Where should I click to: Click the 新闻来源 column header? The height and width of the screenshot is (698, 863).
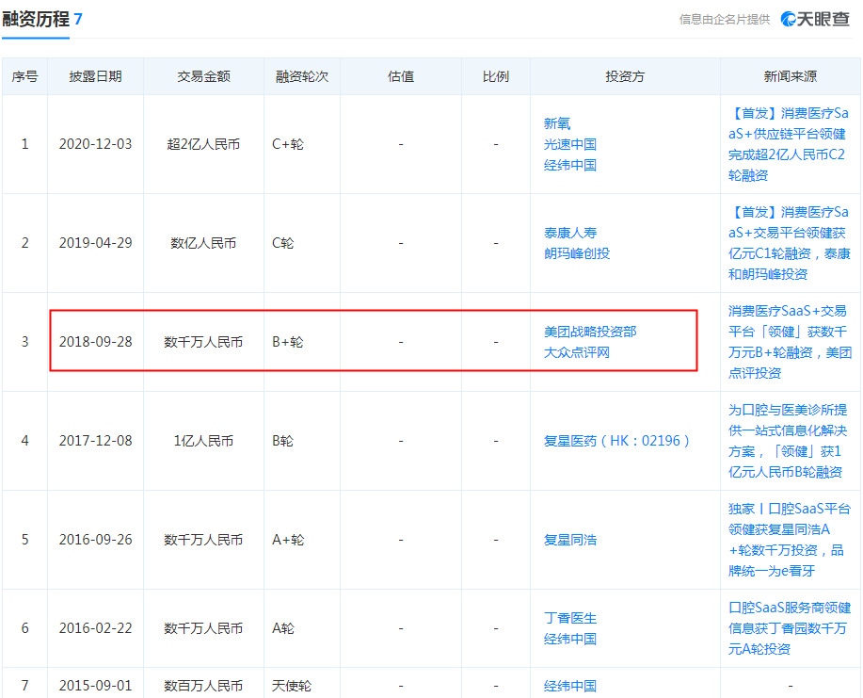(791, 76)
